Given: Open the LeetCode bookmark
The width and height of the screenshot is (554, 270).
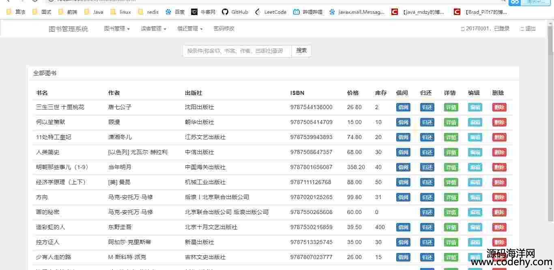Looking at the screenshot, I should [x=271, y=12].
